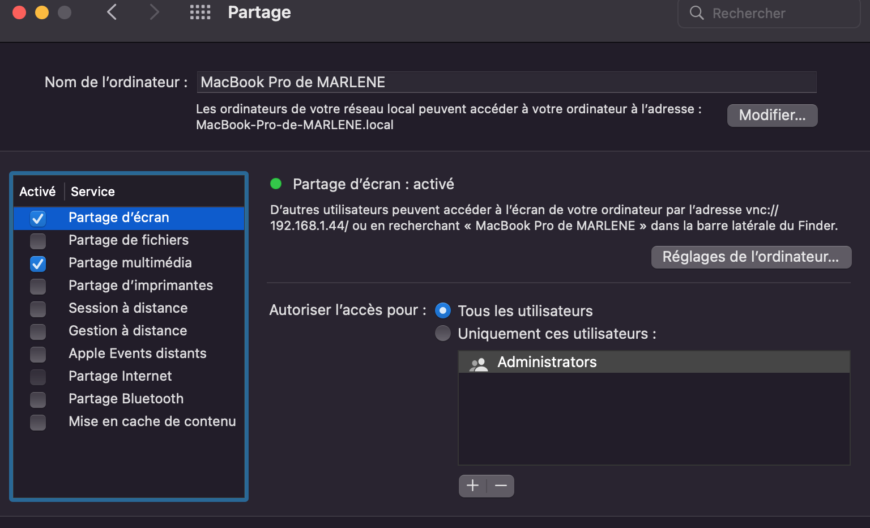The image size is (870, 528).
Task: Go back with the left chevron
Action: pyautogui.click(x=112, y=12)
